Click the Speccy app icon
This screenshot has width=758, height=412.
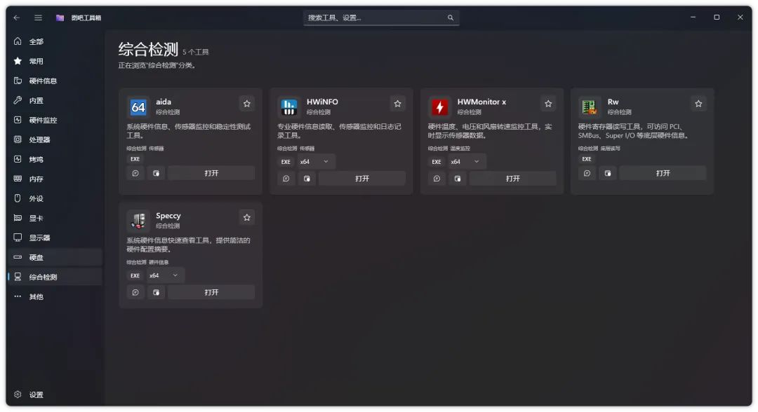138,221
